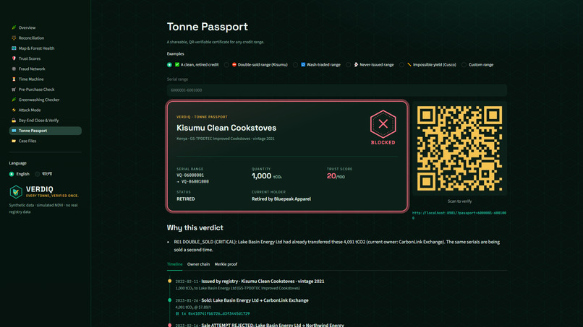The width and height of the screenshot is (583, 327).
Task: Click the Fraud Network web icon
Action: point(14,69)
